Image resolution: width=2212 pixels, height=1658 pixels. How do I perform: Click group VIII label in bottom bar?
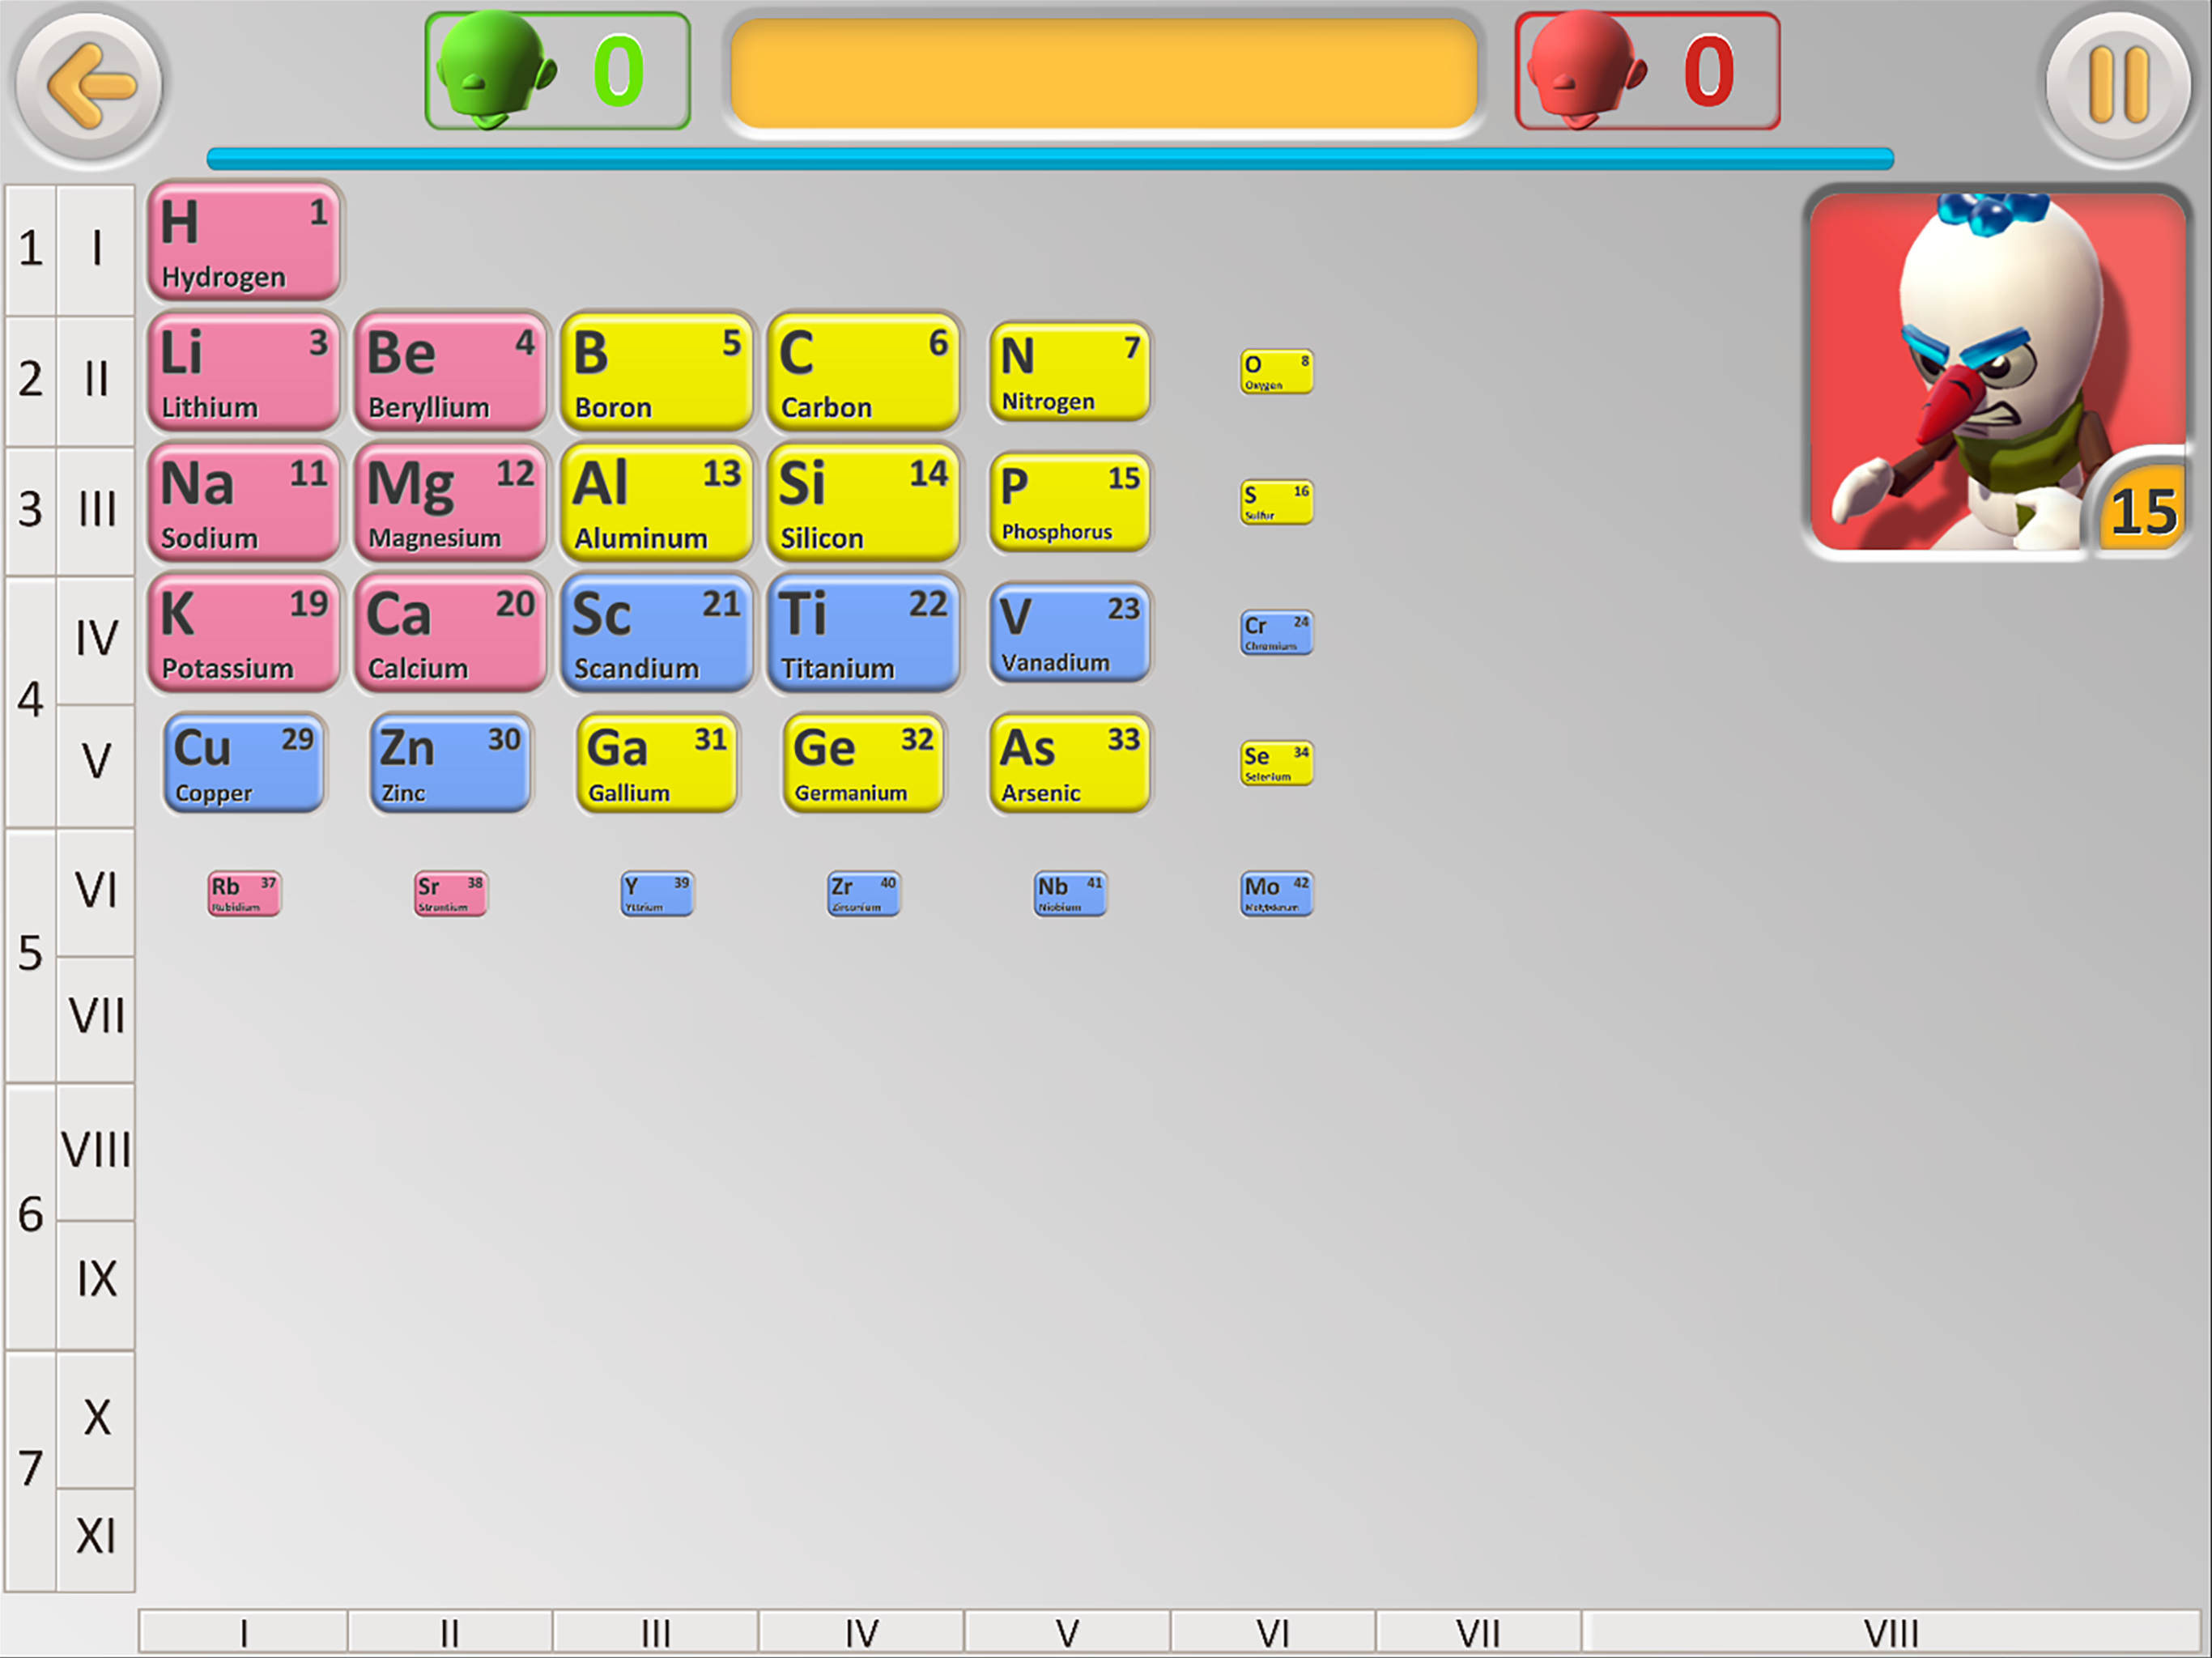pos(1891,1633)
